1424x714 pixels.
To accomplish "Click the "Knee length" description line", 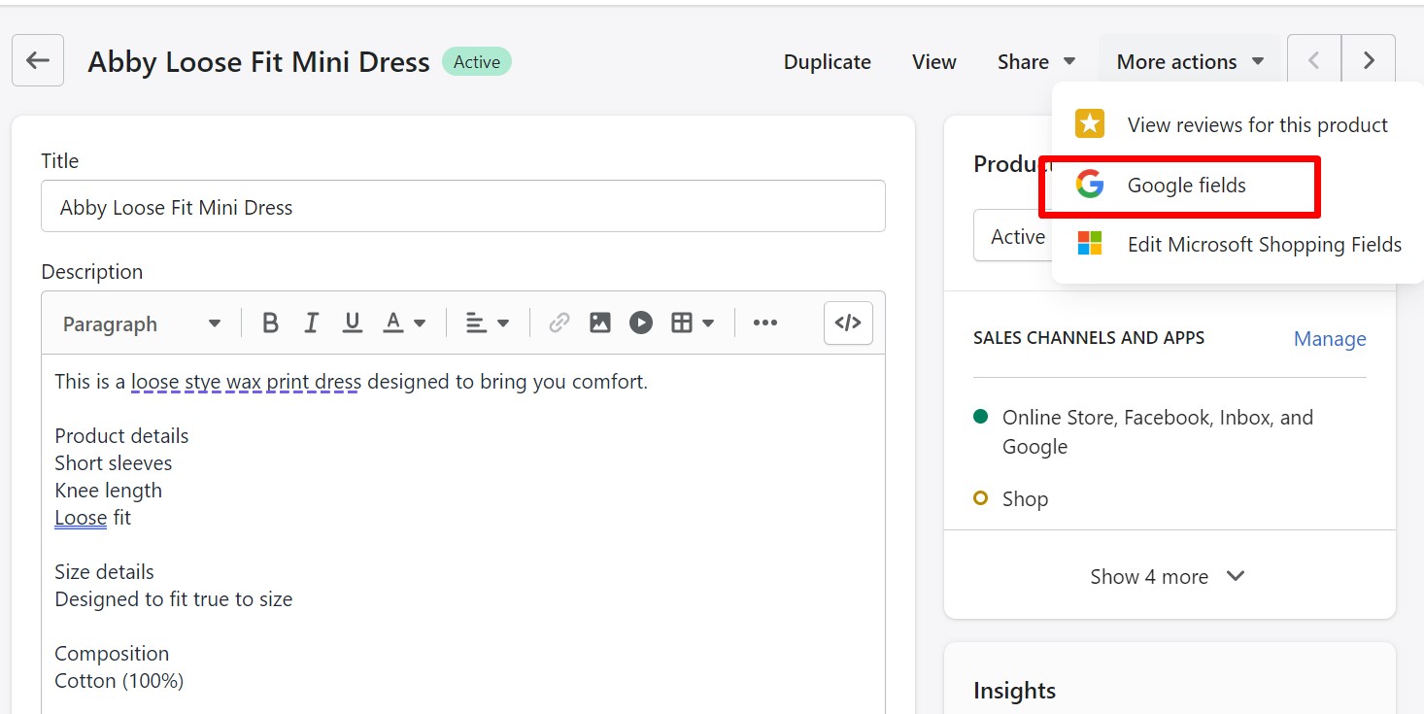I will (x=108, y=490).
